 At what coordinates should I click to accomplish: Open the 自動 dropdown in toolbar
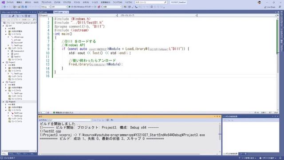click(112, 7)
